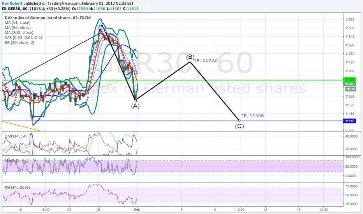363x214 pixels.
Task: Select the wave (C) anchor point
Action: coord(240,121)
